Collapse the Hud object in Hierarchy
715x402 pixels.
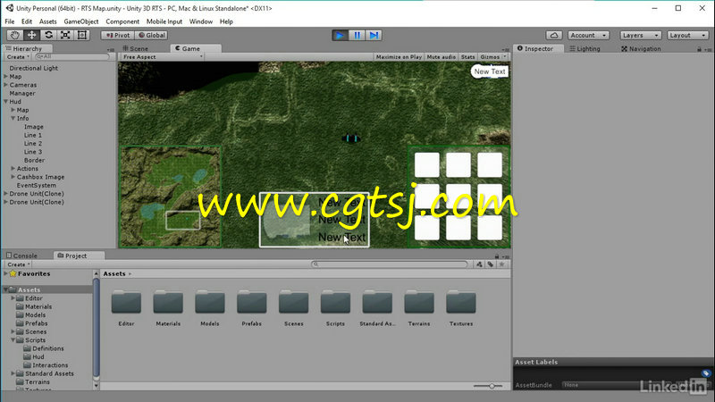6,102
